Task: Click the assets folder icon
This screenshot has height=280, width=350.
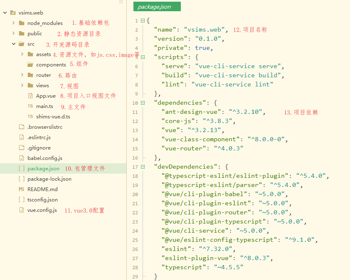Action: coord(30,54)
